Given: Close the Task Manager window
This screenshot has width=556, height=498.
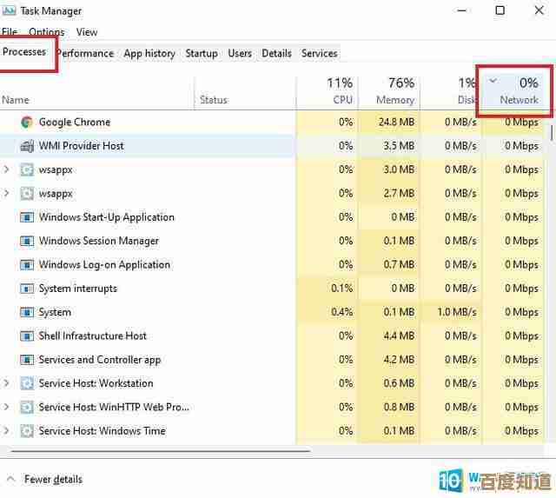Looking at the screenshot, I should [539, 10].
